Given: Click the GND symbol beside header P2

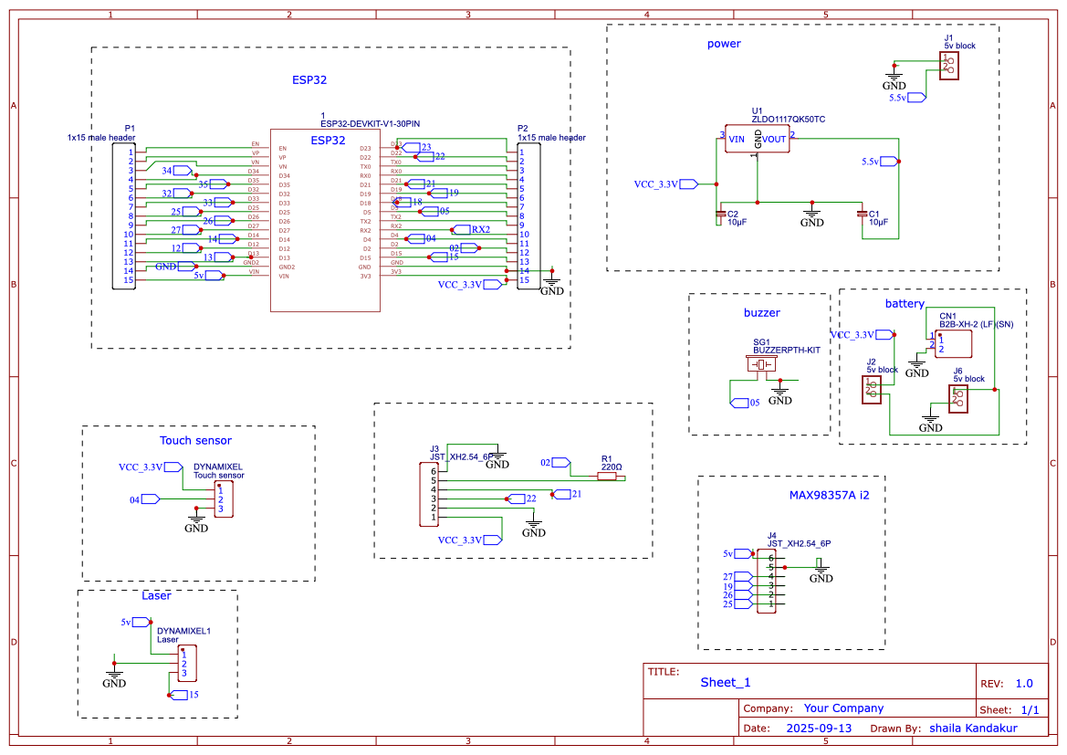Looking at the screenshot, I should click(552, 284).
